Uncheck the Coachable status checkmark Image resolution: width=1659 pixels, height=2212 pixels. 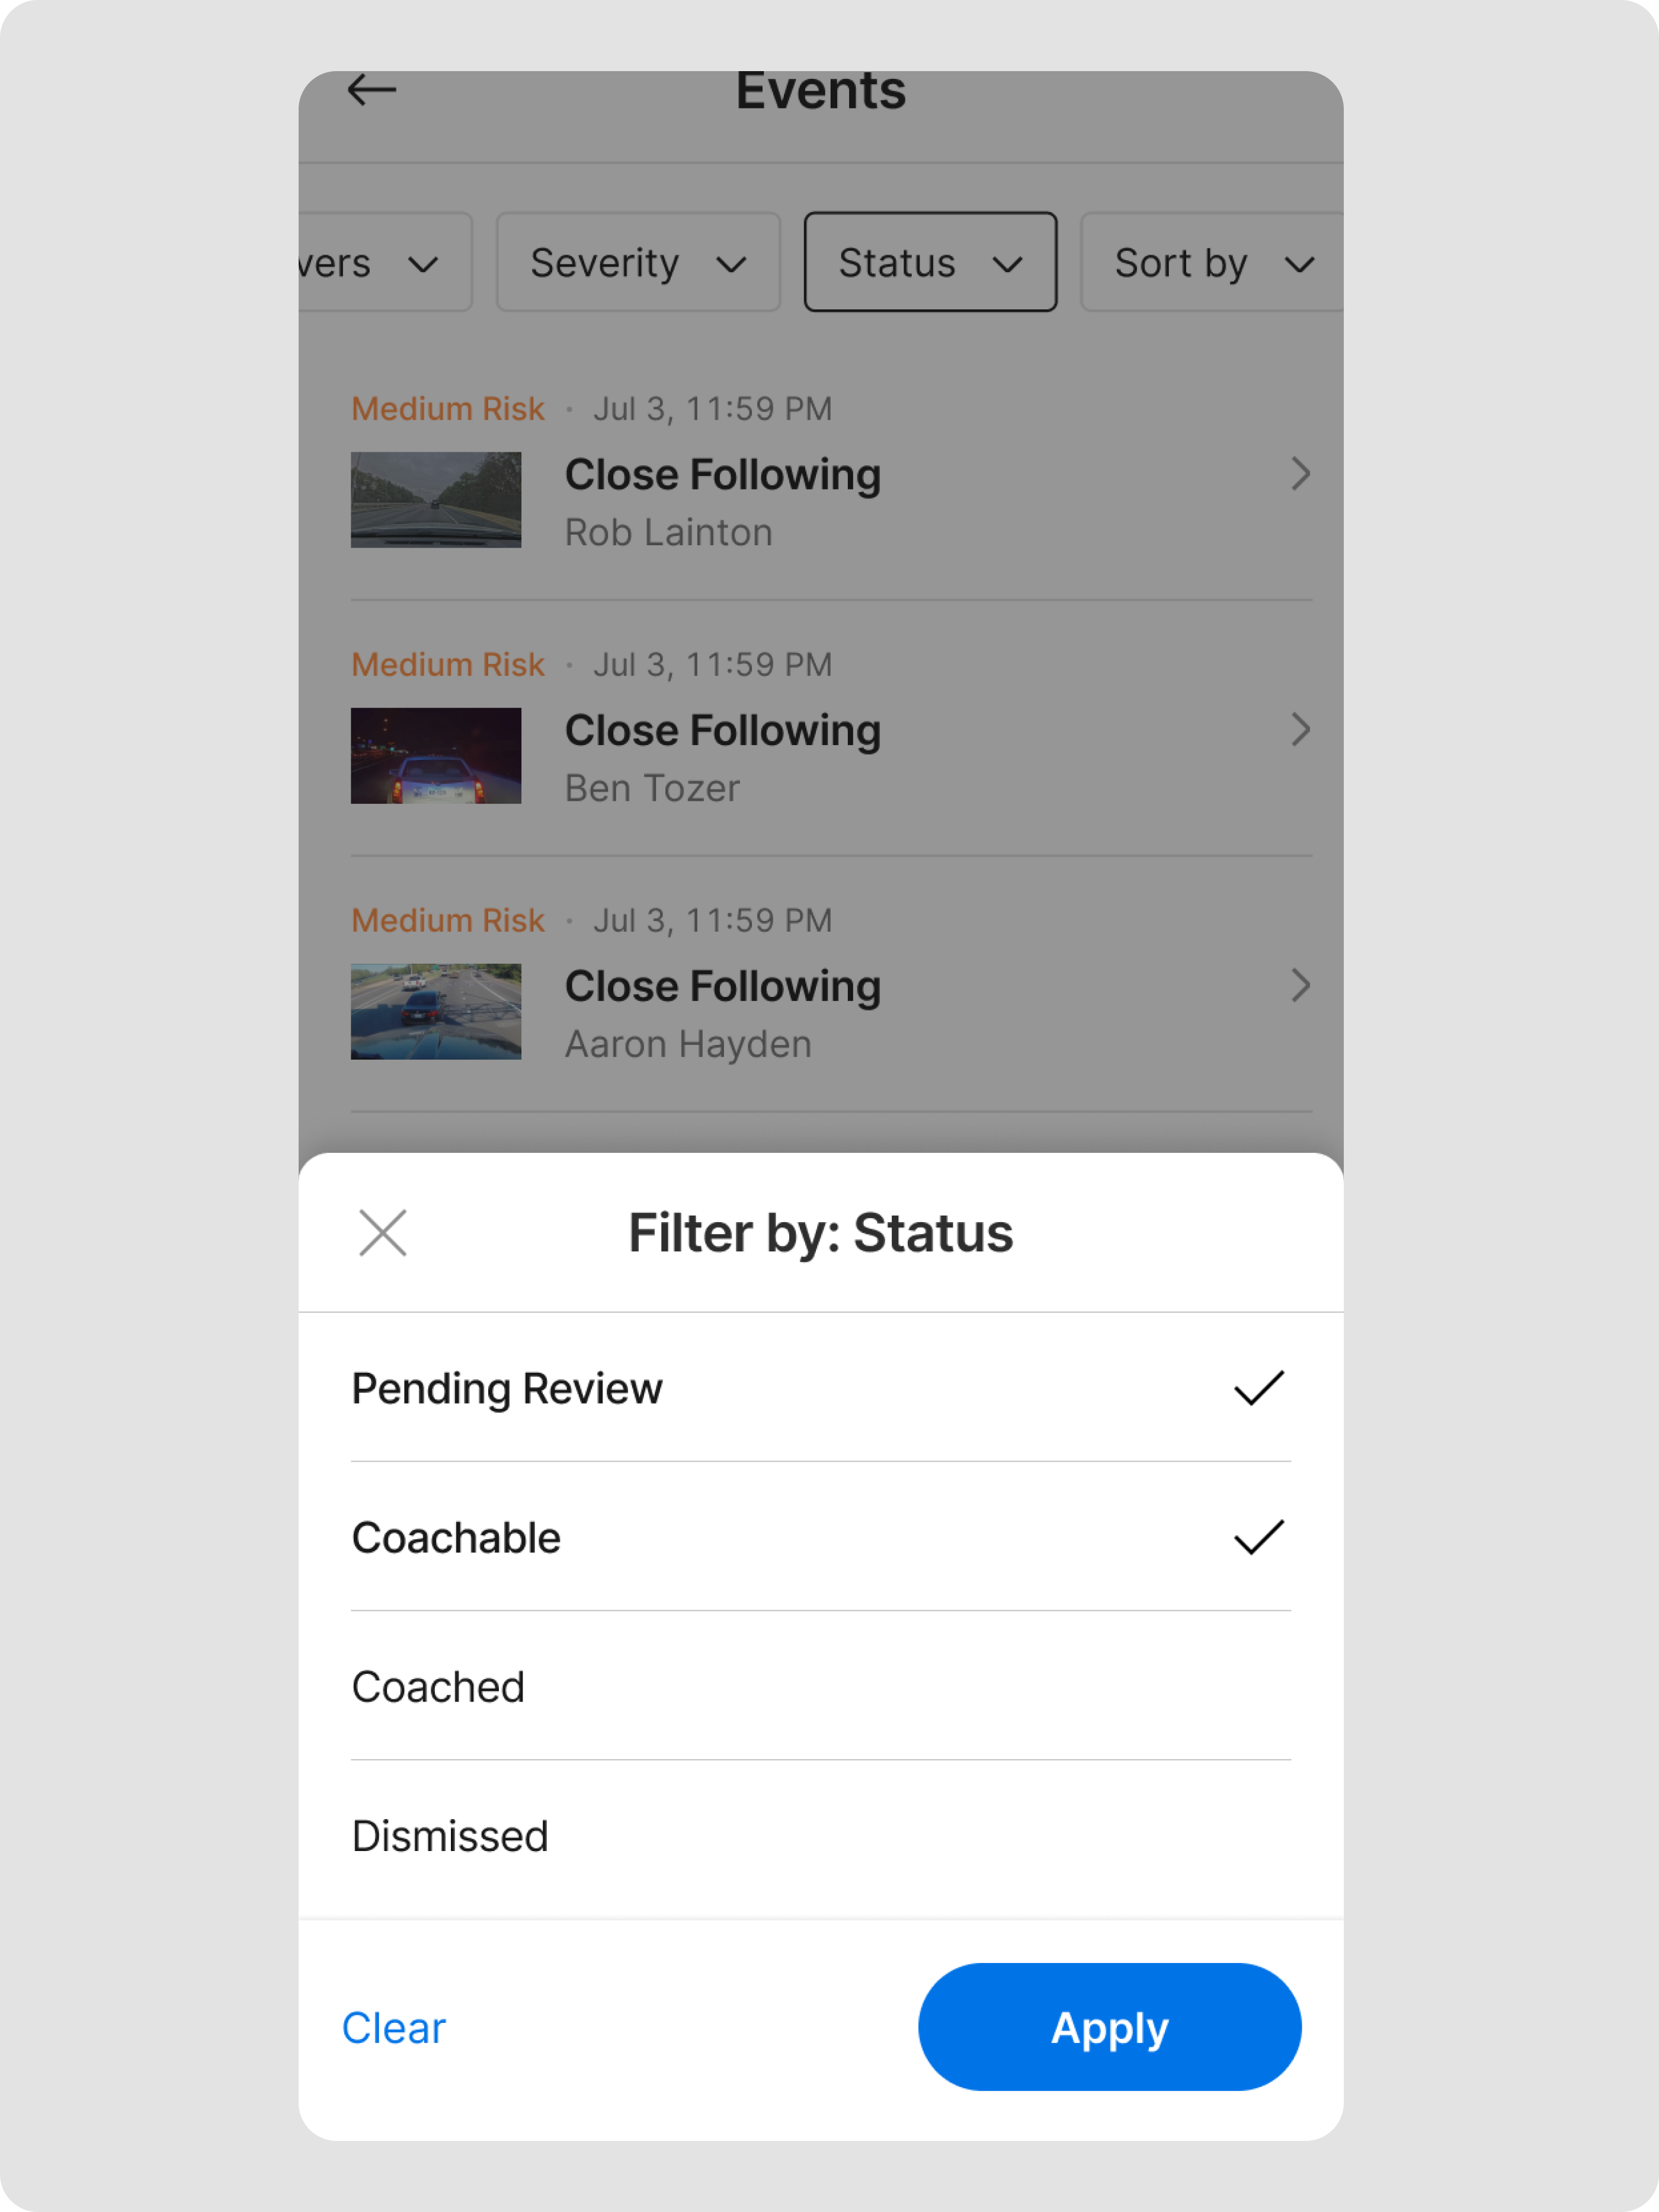click(x=1258, y=1537)
